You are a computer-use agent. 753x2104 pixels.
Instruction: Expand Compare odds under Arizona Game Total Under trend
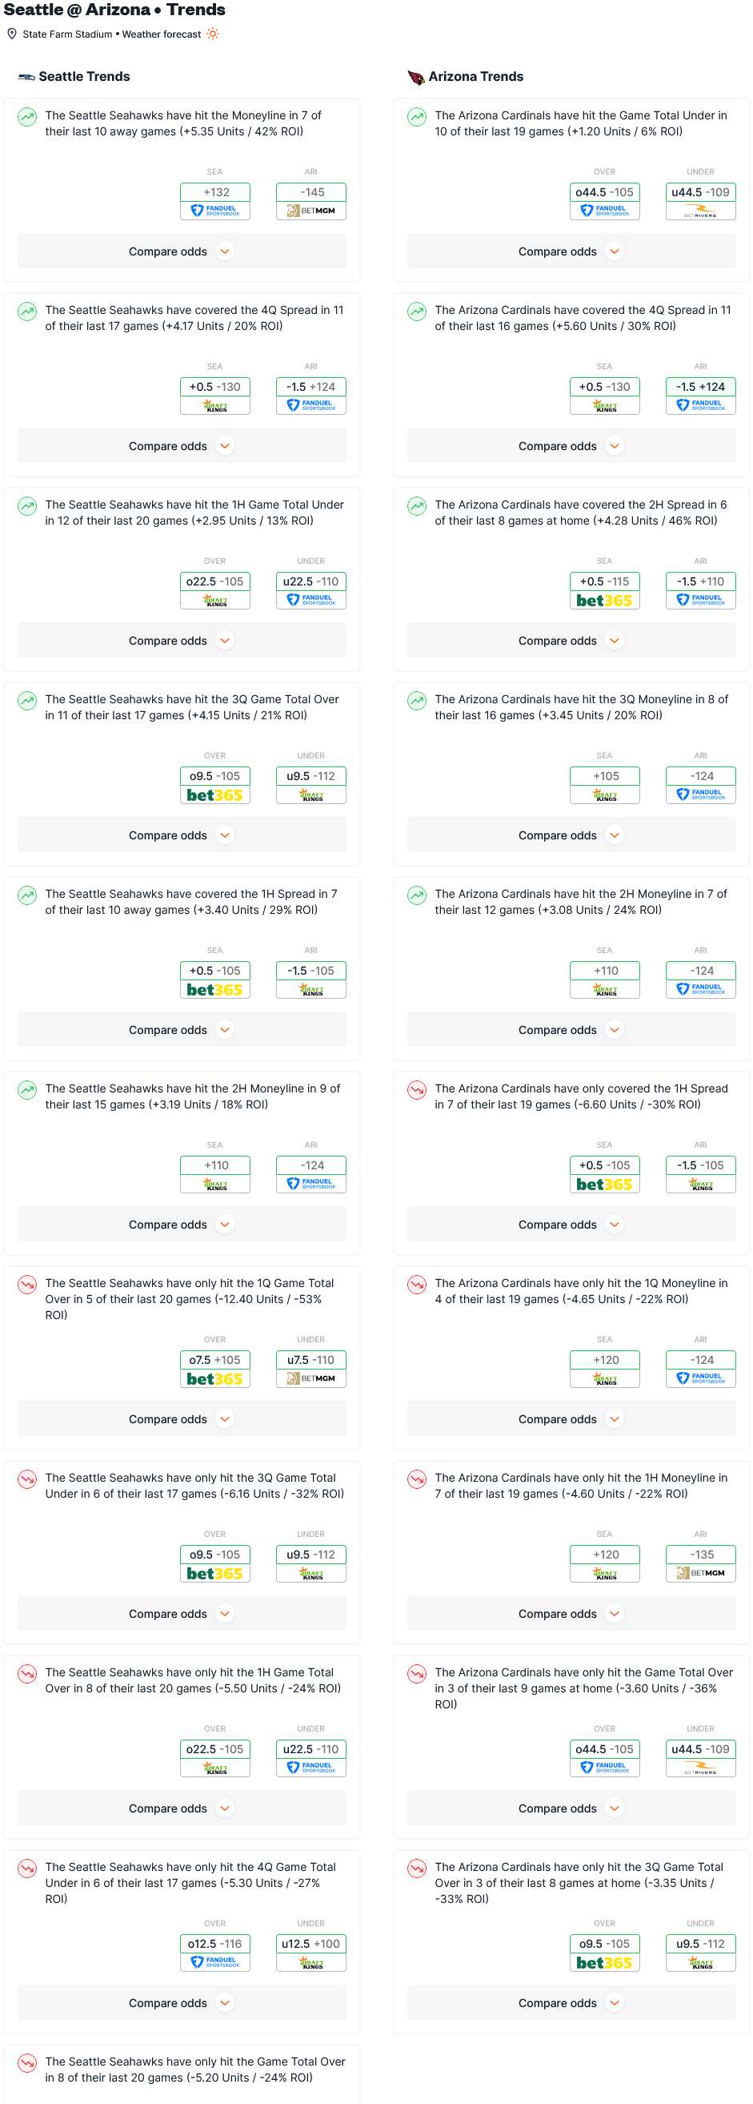(572, 251)
